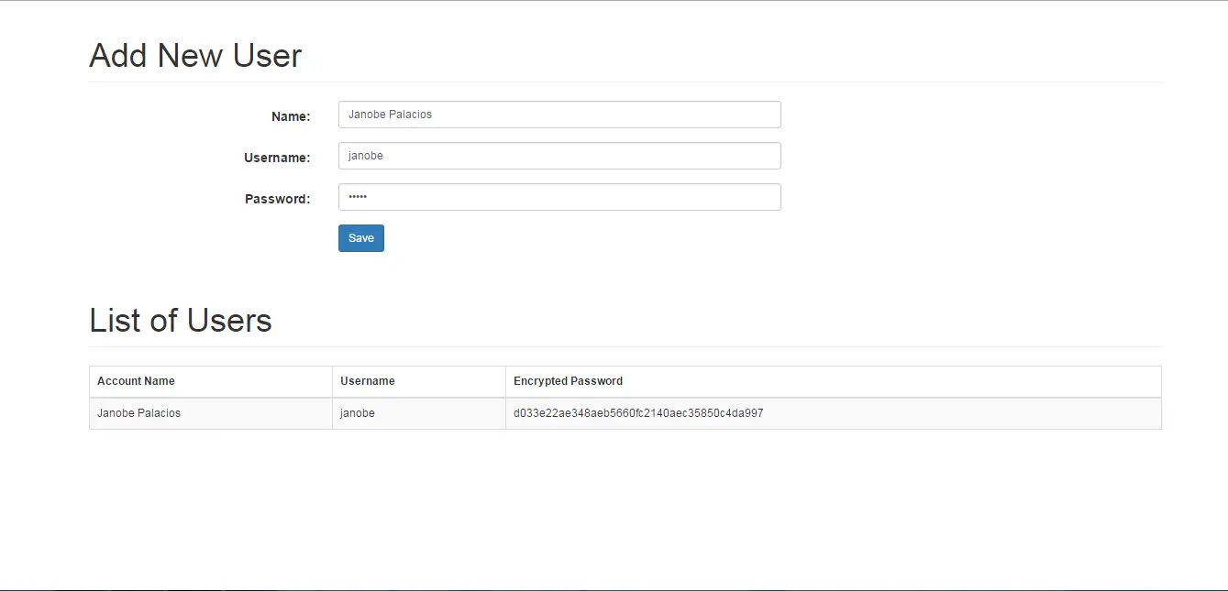Click the Add New User heading
1228x591 pixels.
coord(195,56)
